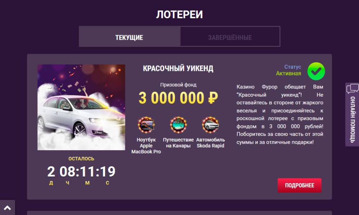Screen dimensions: 359x215
Task: Click the 3 000 000 prize fund amount
Action: coord(171,98)
